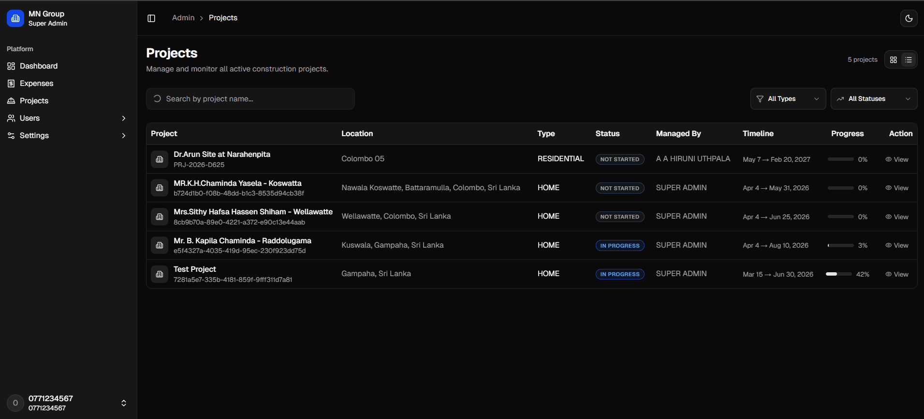The image size is (924, 419).
Task: Click the Kuswala, Gampaha, Sri Lanka location
Action: (x=393, y=245)
